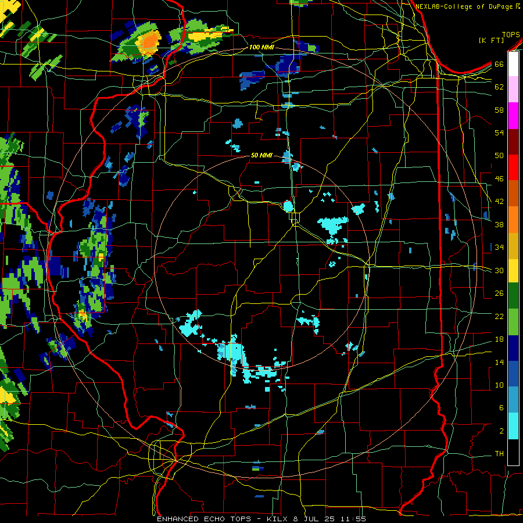The image size is (523, 523).
Task: Click the white 66 kft color swatch
Action: [x=513, y=64]
